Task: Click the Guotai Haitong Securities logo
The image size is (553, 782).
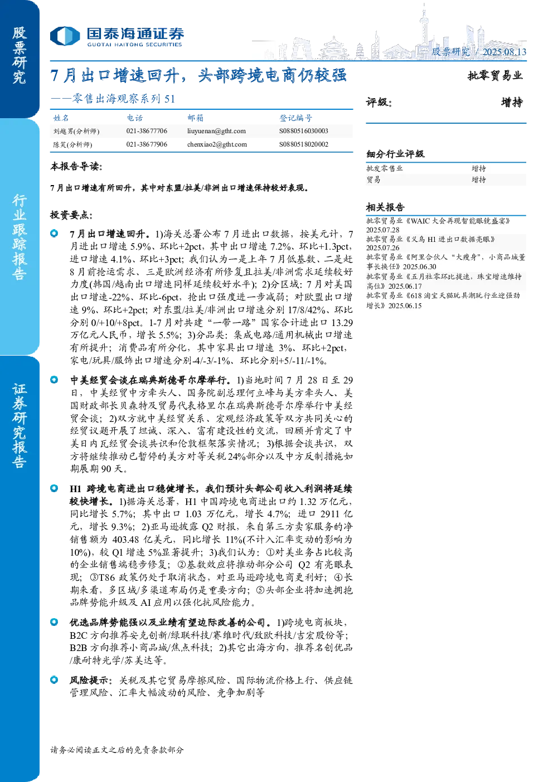Action: [117, 37]
